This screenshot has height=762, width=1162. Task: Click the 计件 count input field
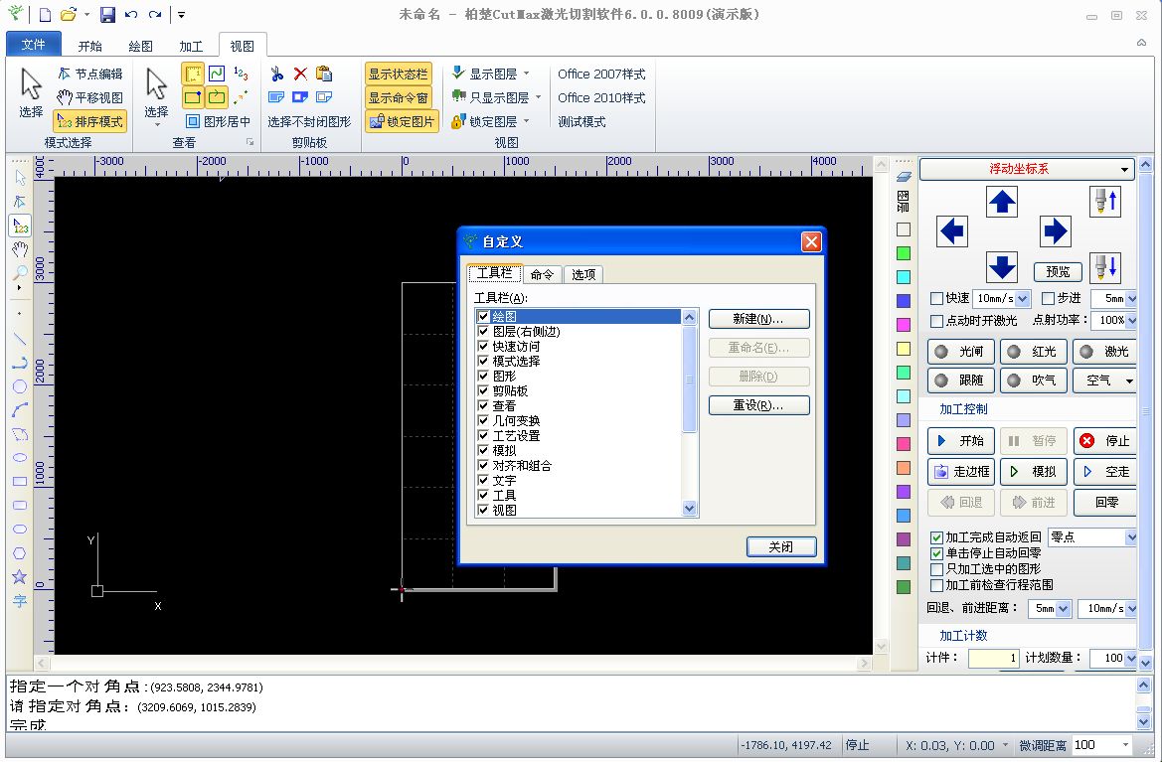click(993, 657)
